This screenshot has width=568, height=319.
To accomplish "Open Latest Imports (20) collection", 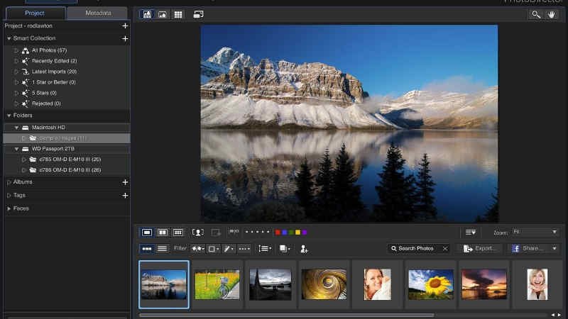I will 54,72.
